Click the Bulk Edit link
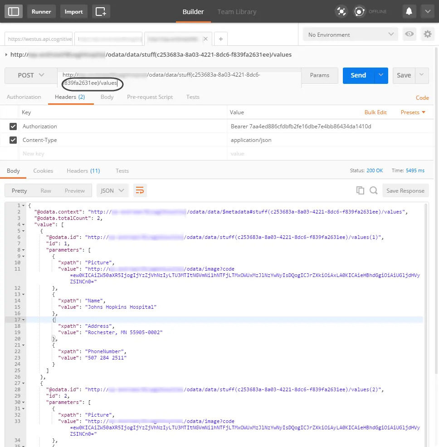This screenshot has width=439, height=447. tap(376, 112)
